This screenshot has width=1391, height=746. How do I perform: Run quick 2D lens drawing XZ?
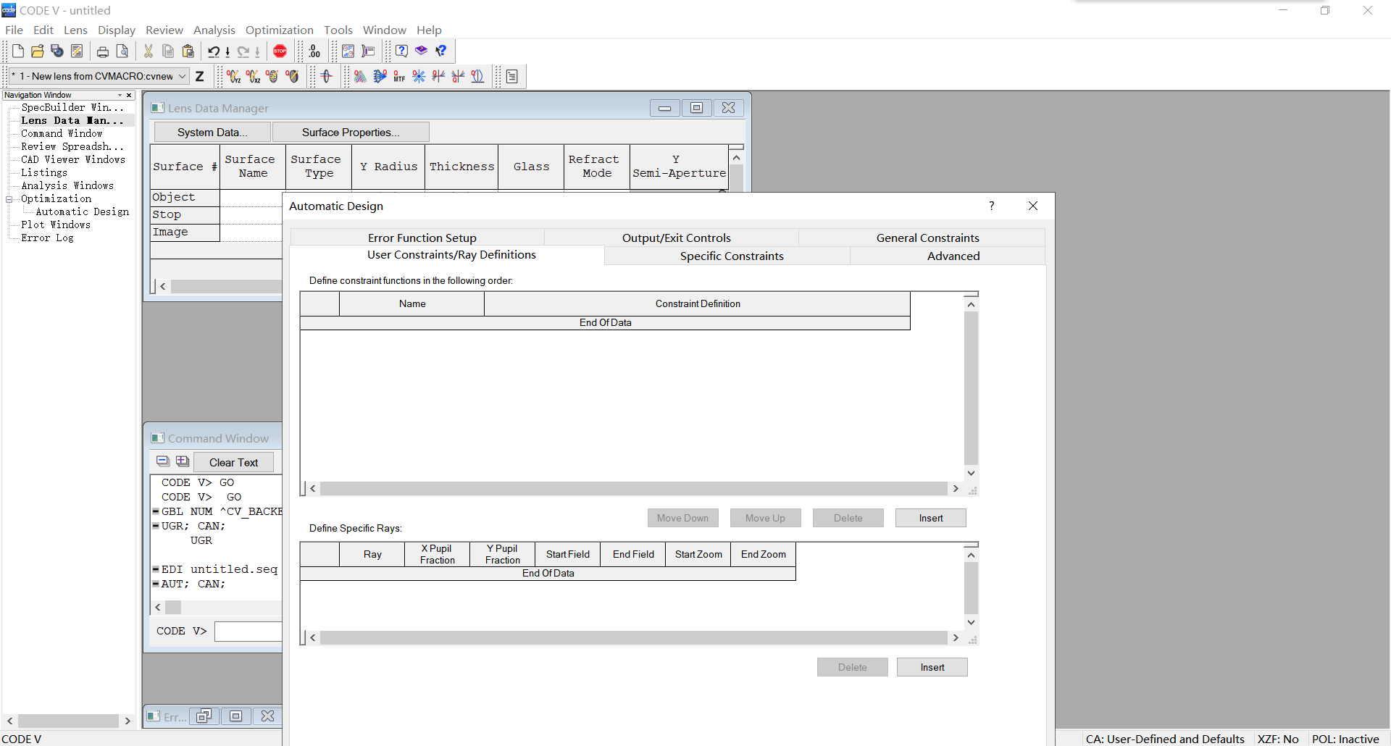coord(253,76)
